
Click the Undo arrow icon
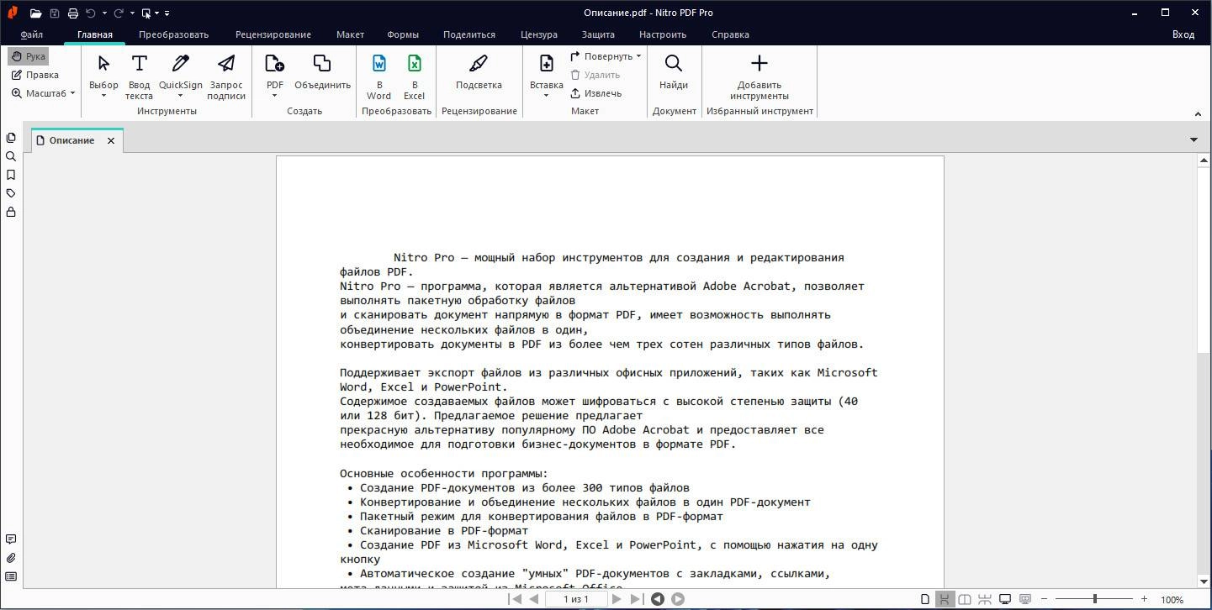point(91,13)
